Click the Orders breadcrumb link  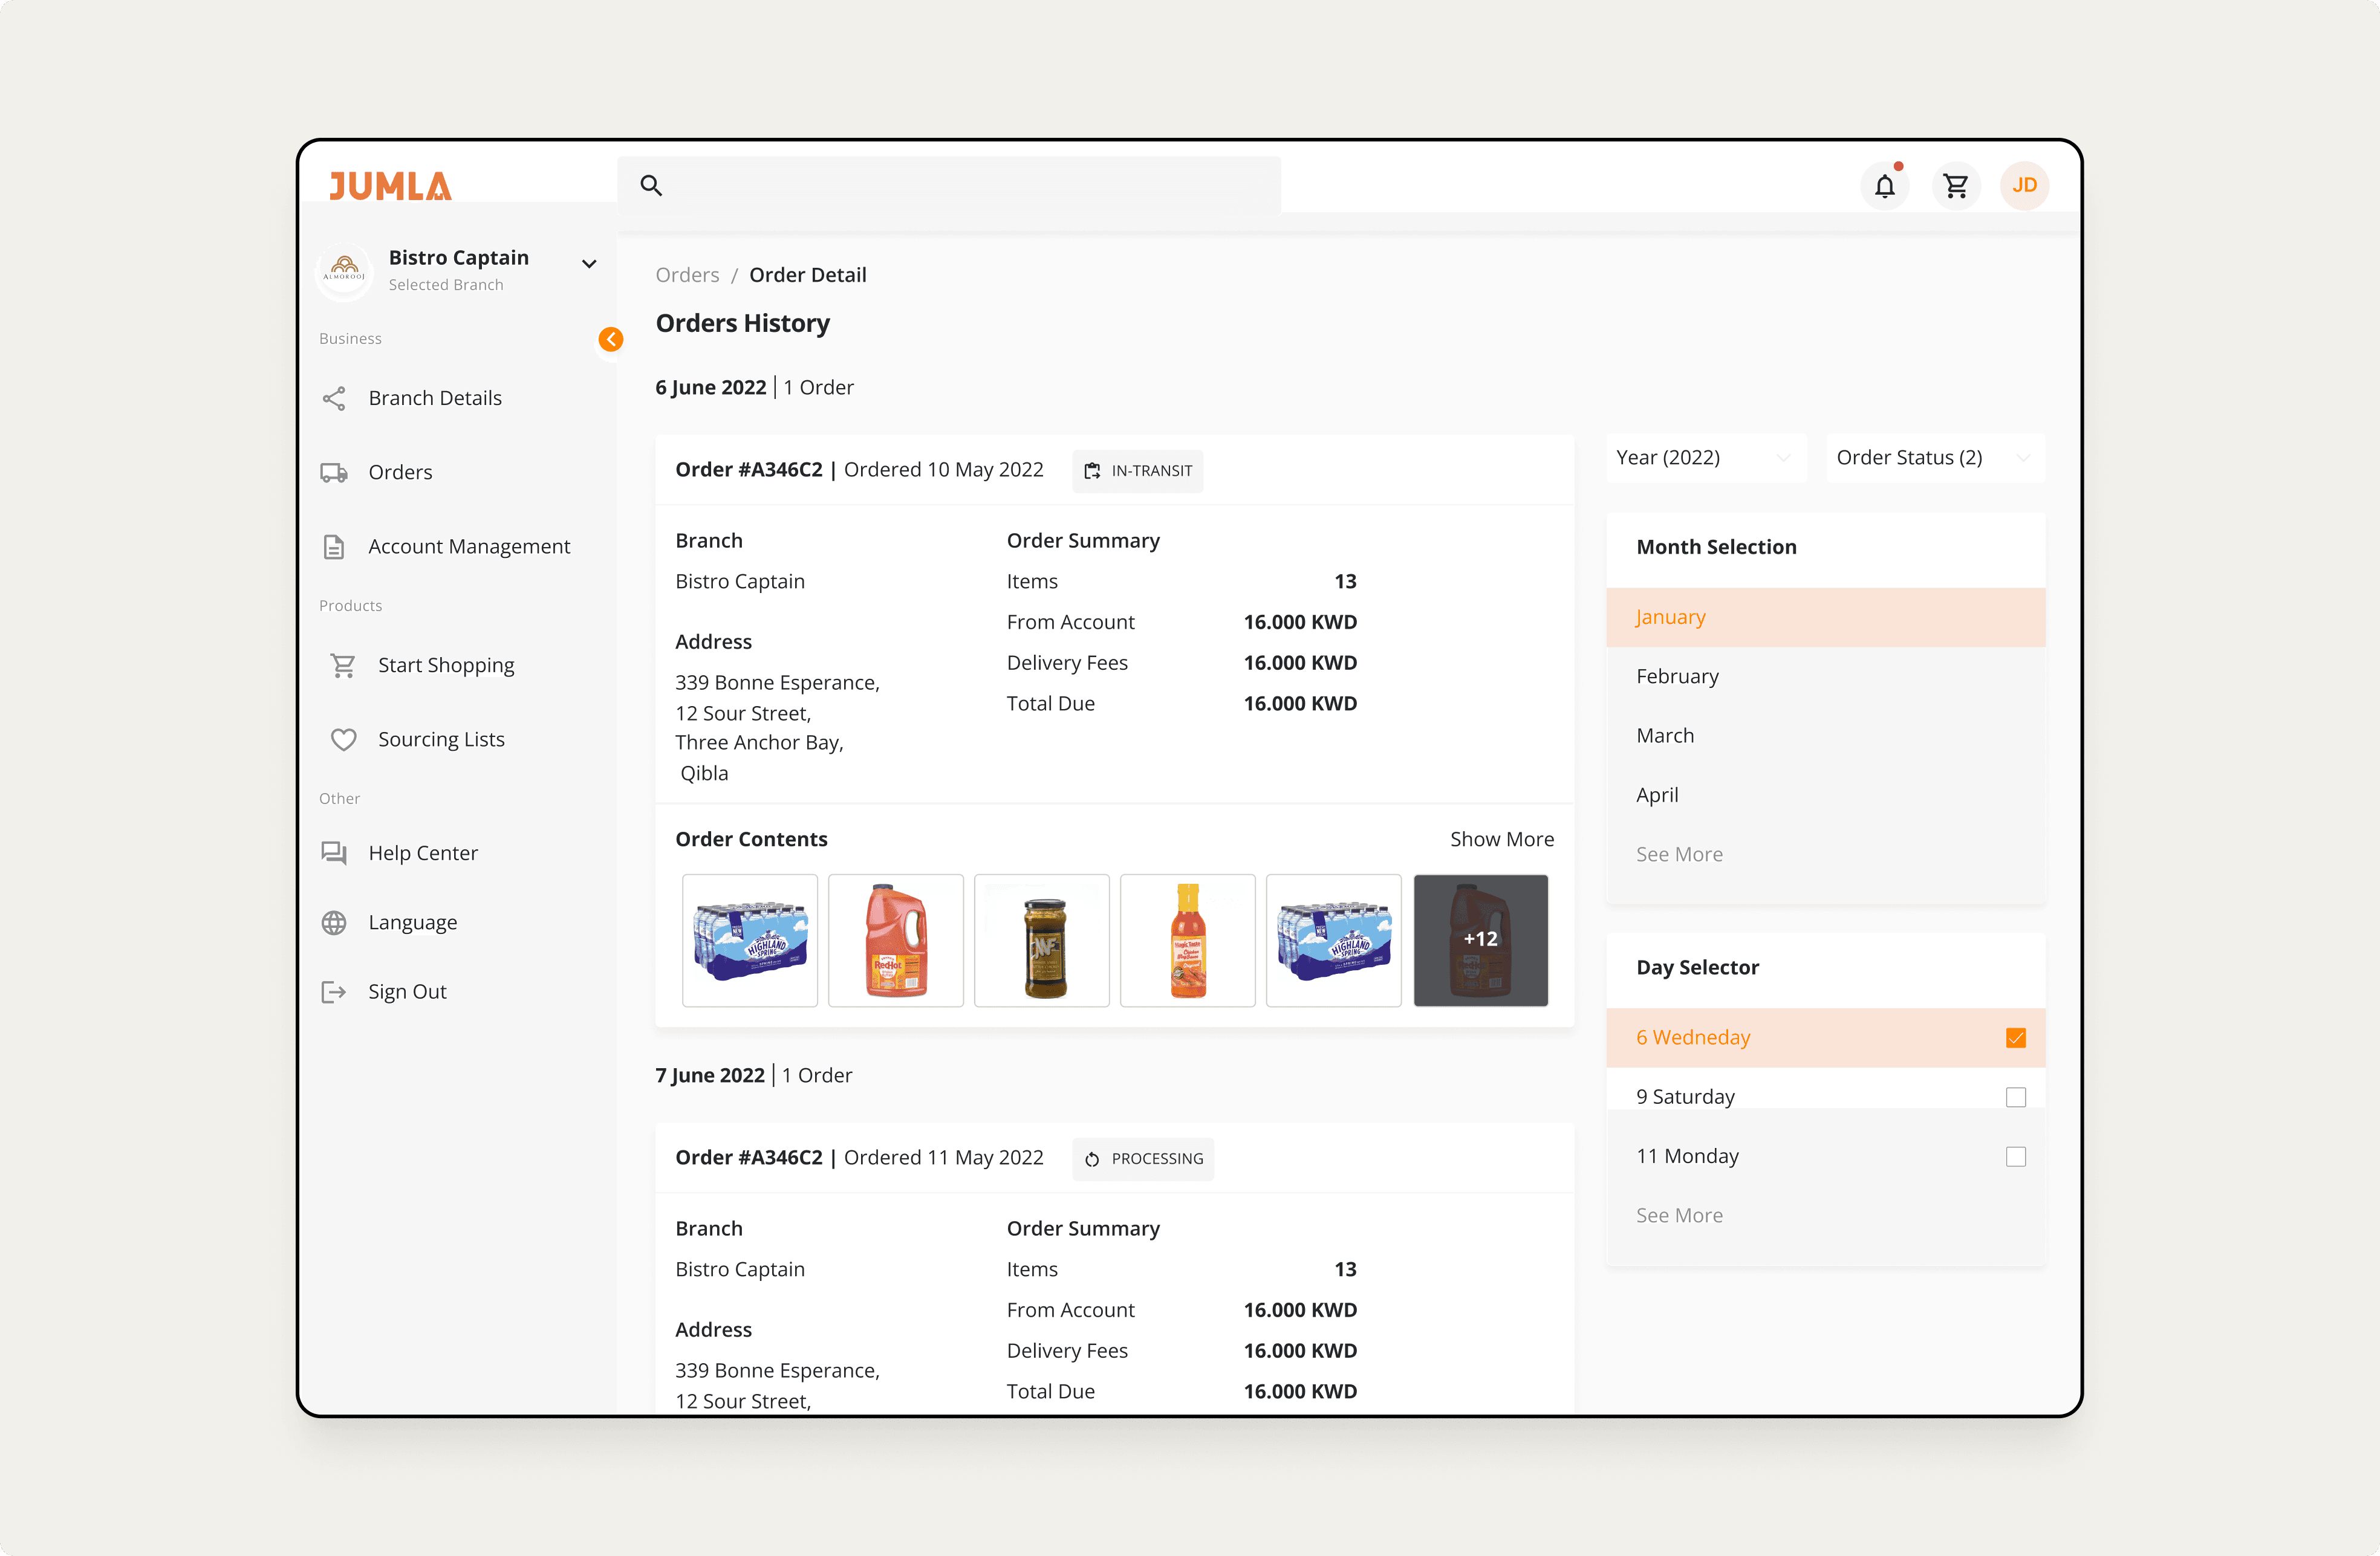coord(687,275)
